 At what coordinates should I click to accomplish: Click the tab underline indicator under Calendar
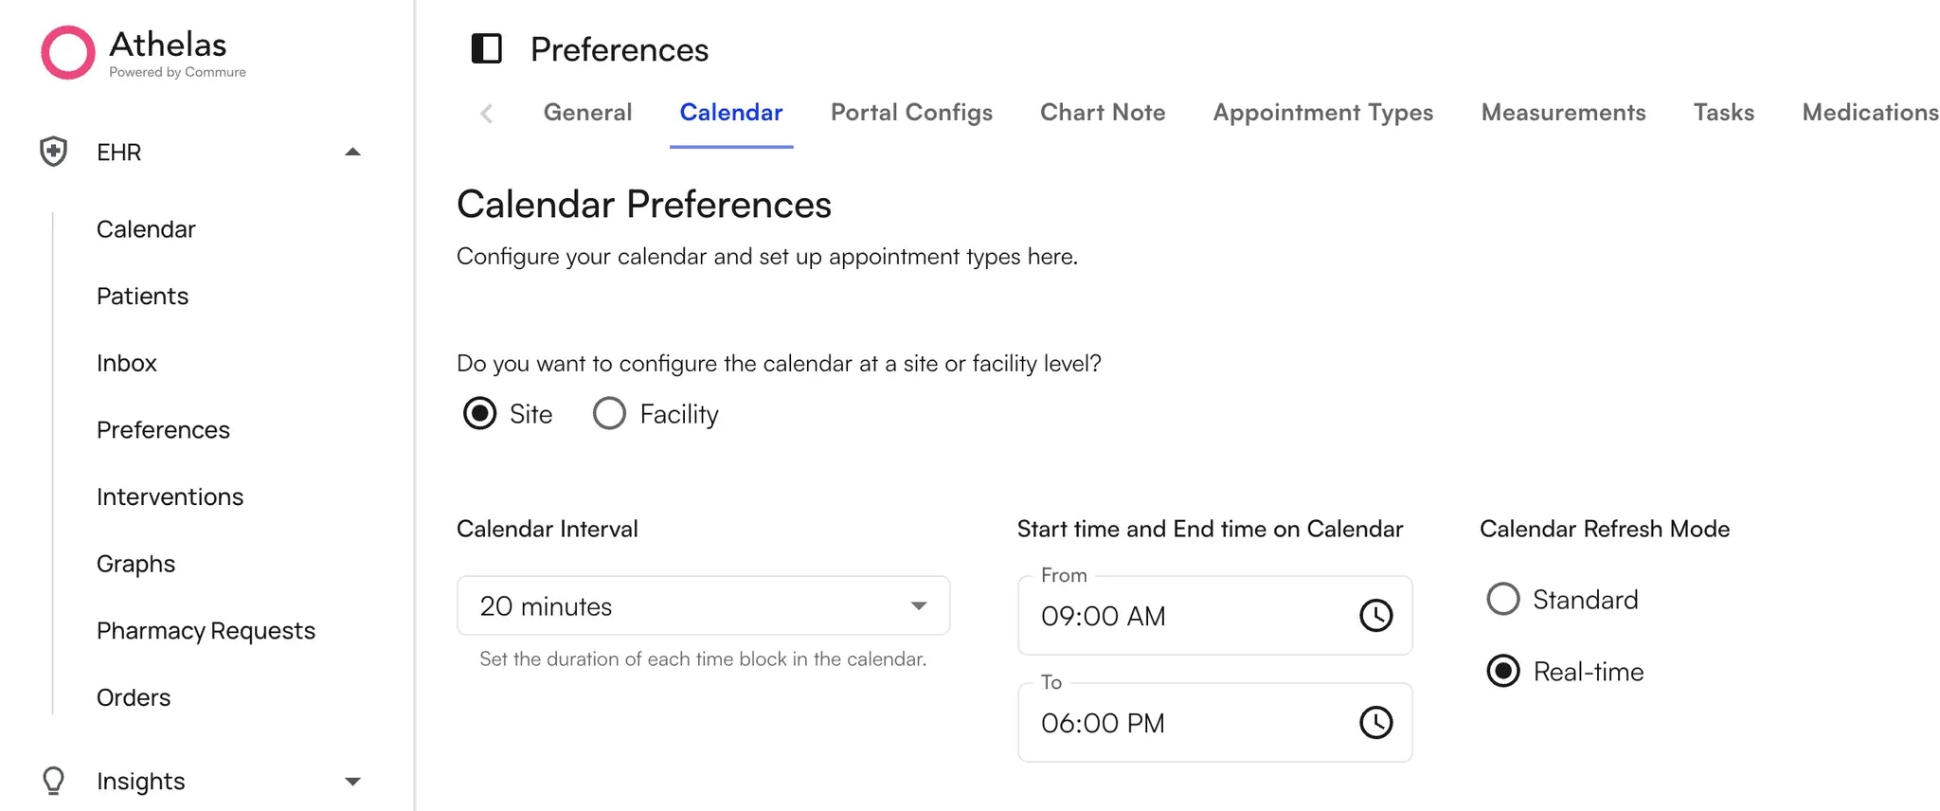click(731, 145)
